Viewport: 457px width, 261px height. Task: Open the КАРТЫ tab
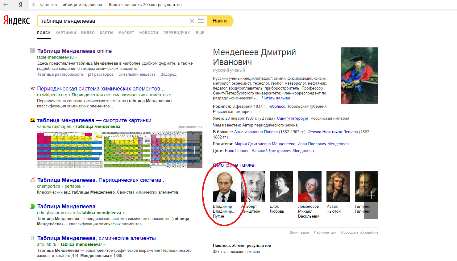[106, 33]
